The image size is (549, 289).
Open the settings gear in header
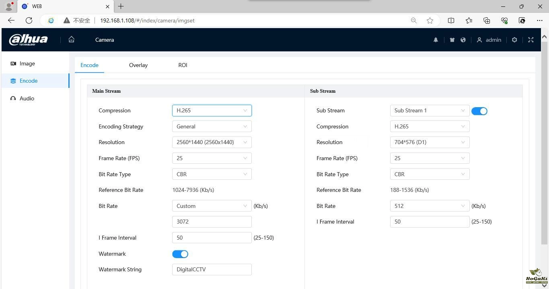[514, 40]
